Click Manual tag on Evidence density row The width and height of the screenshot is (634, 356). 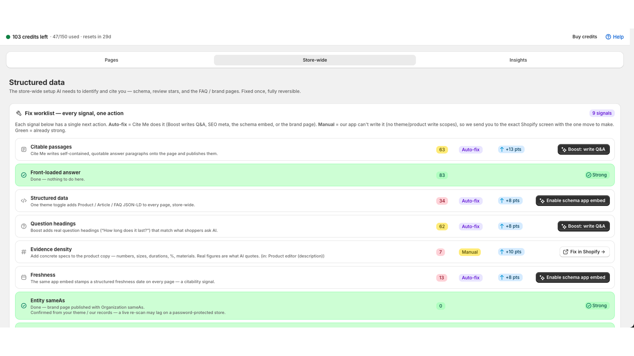(x=470, y=252)
